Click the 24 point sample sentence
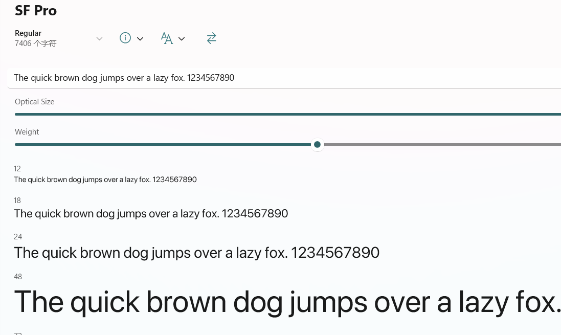561x335 pixels. [197, 253]
